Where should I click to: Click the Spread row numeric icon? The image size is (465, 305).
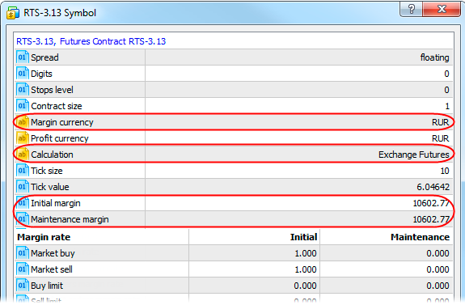coord(23,57)
